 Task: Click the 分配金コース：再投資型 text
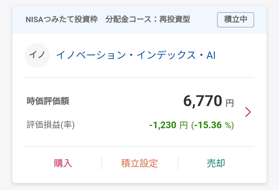coord(148,20)
